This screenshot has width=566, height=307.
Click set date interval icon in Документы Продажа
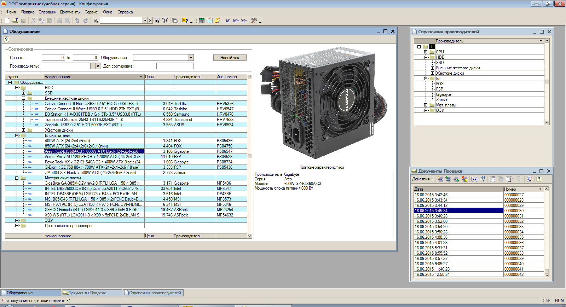[x=474, y=179]
